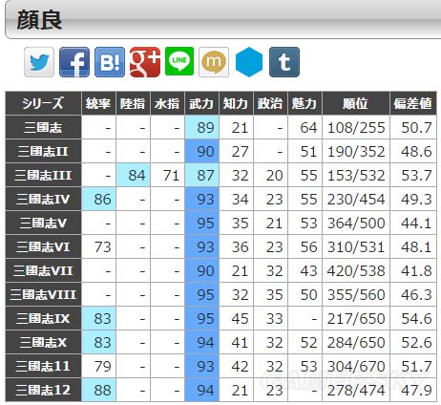
Task: Select the 三國志X row label
Action: (44, 342)
